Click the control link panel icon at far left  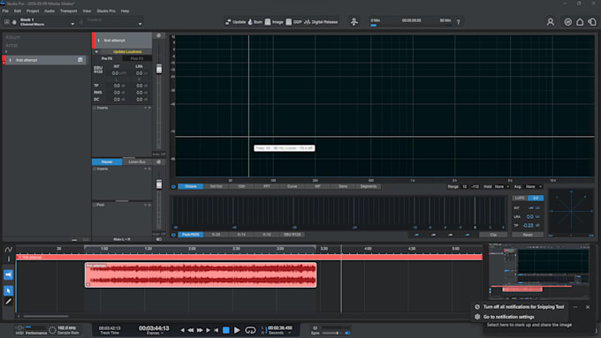click(7, 22)
